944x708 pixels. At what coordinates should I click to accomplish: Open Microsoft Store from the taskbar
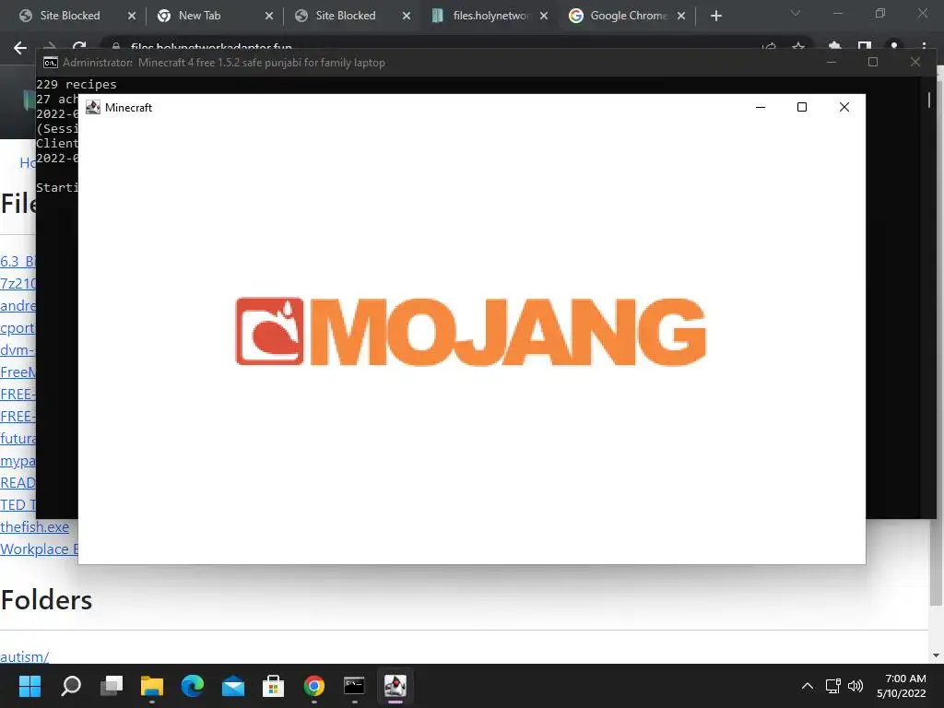pyautogui.click(x=273, y=685)
